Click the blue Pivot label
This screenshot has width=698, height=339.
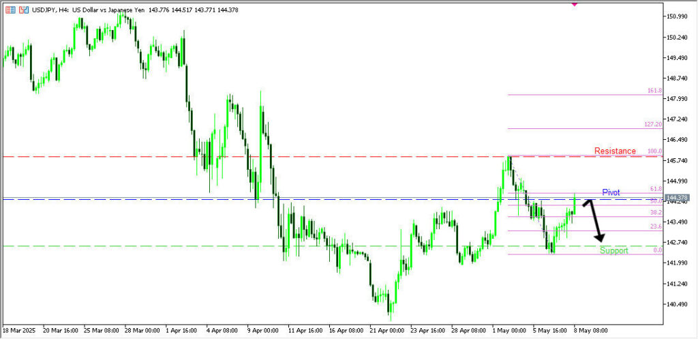coord(611,193)
